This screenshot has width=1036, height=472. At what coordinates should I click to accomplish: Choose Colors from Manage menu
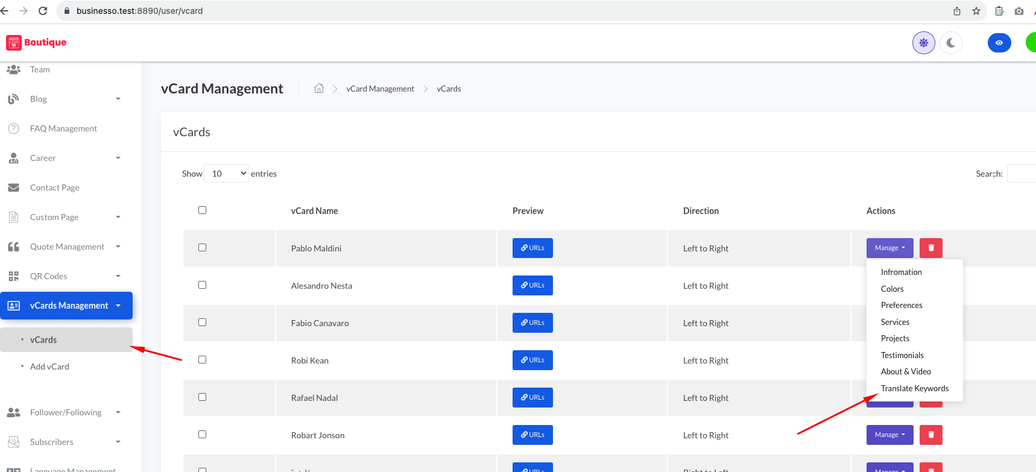click(x=892, y=289)
